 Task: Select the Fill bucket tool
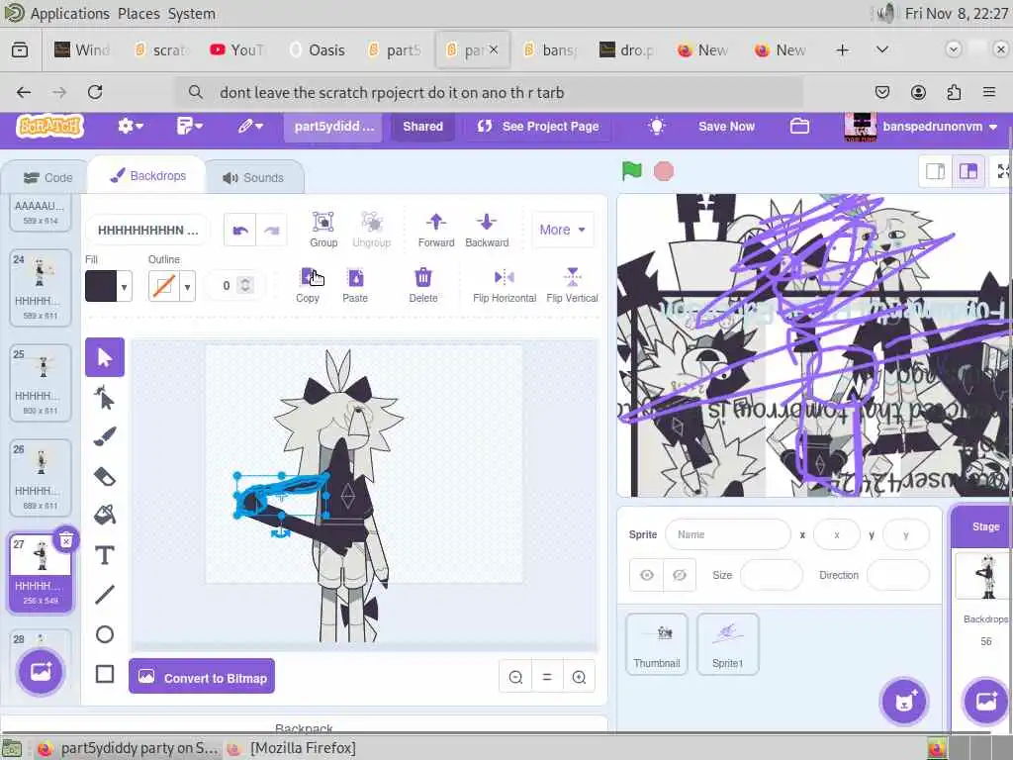[105, 515]
